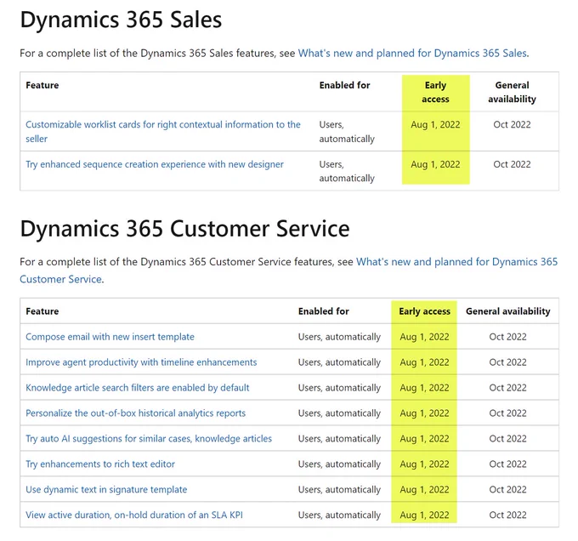Click Users, automatically in SLA KPI row
The height and width of the screenshot is (541, 578).
point(339,515)
